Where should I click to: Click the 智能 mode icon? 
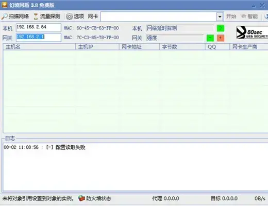click(x=243, y=16)
